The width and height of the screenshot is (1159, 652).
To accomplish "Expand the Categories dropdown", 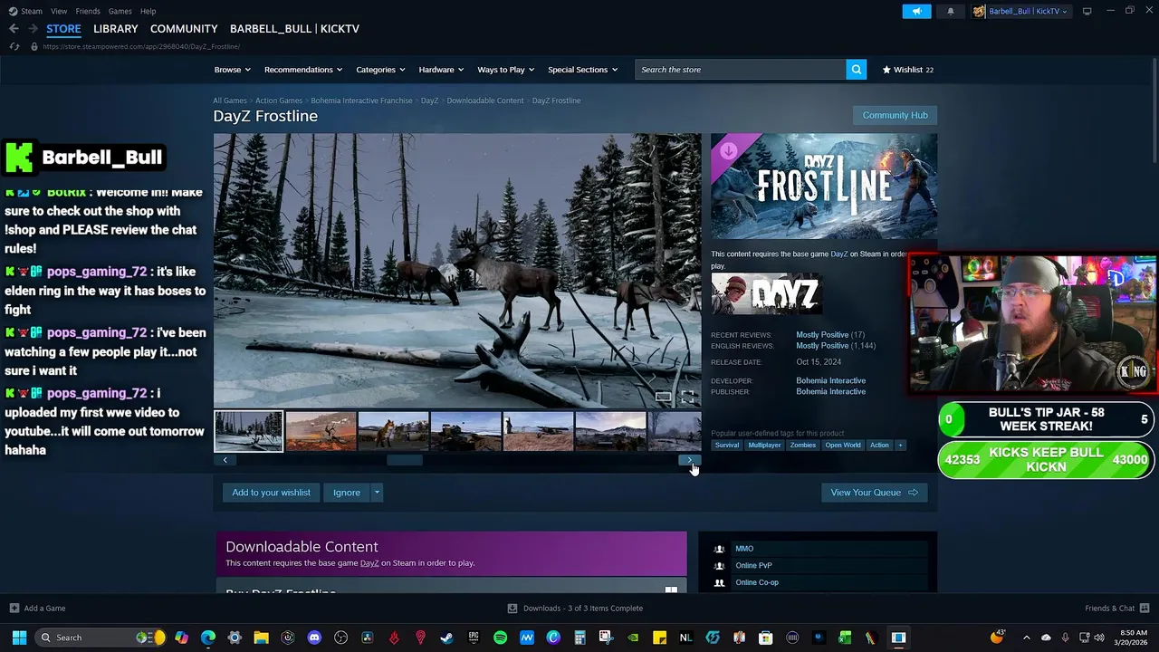I will [380, 70].
